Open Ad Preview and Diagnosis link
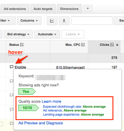Viewport: 124px width, 131px height. click(x=41, y=123)
